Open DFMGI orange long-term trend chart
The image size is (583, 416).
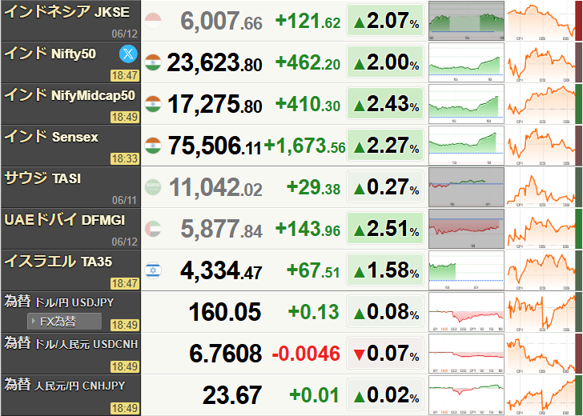tap(541, 229)
